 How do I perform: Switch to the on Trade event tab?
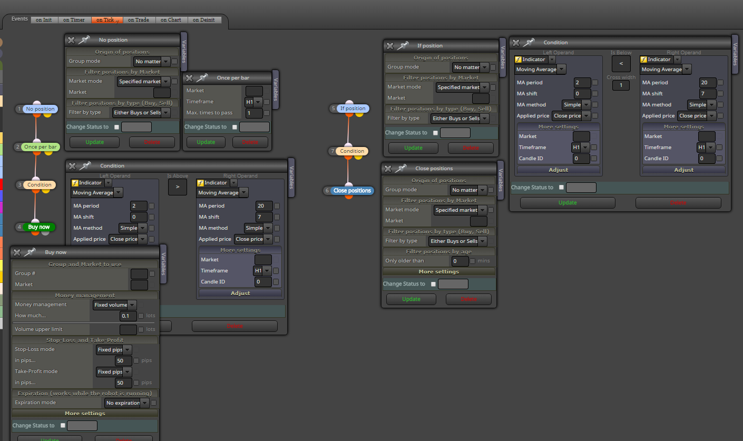coord(139,20)
